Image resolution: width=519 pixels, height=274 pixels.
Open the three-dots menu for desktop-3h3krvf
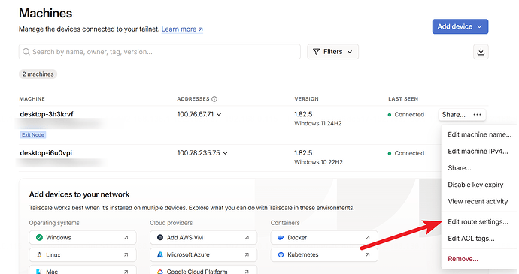[x=477, y=115]
